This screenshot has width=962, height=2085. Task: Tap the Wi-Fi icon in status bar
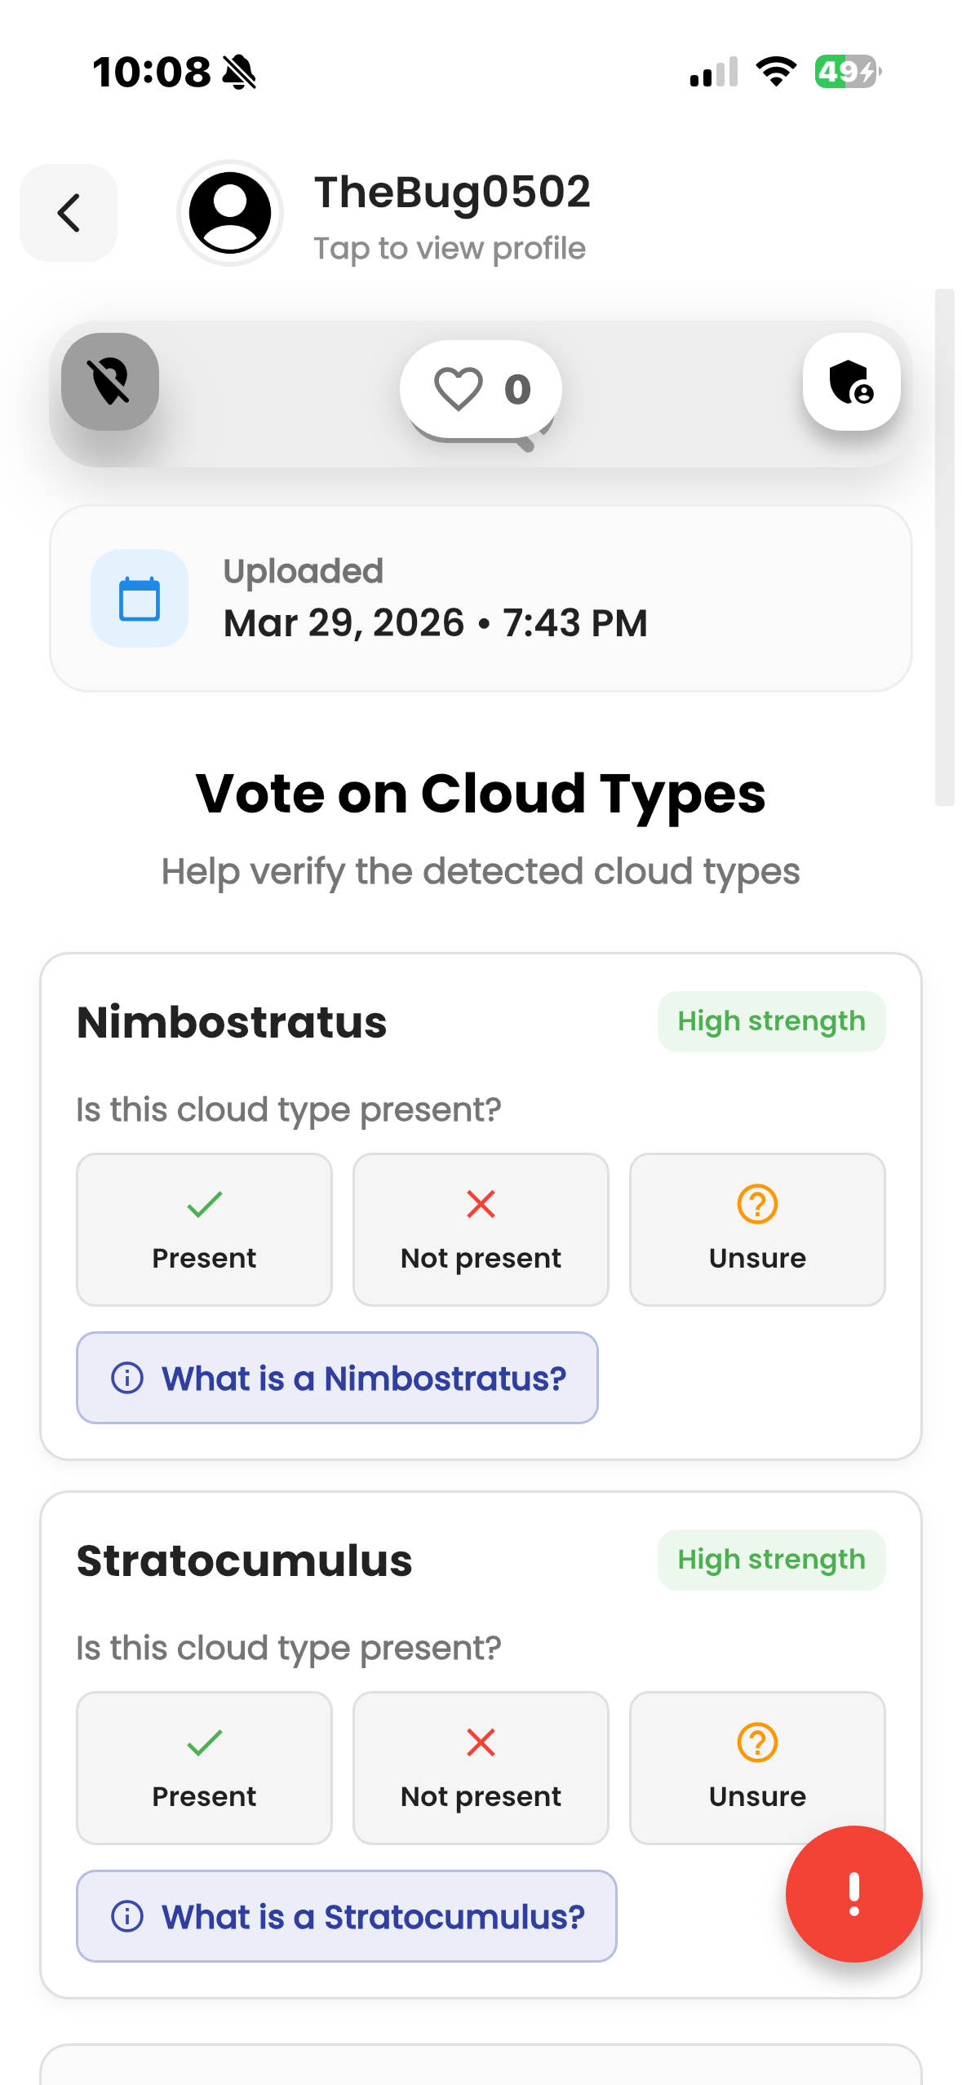coord(774,73)
